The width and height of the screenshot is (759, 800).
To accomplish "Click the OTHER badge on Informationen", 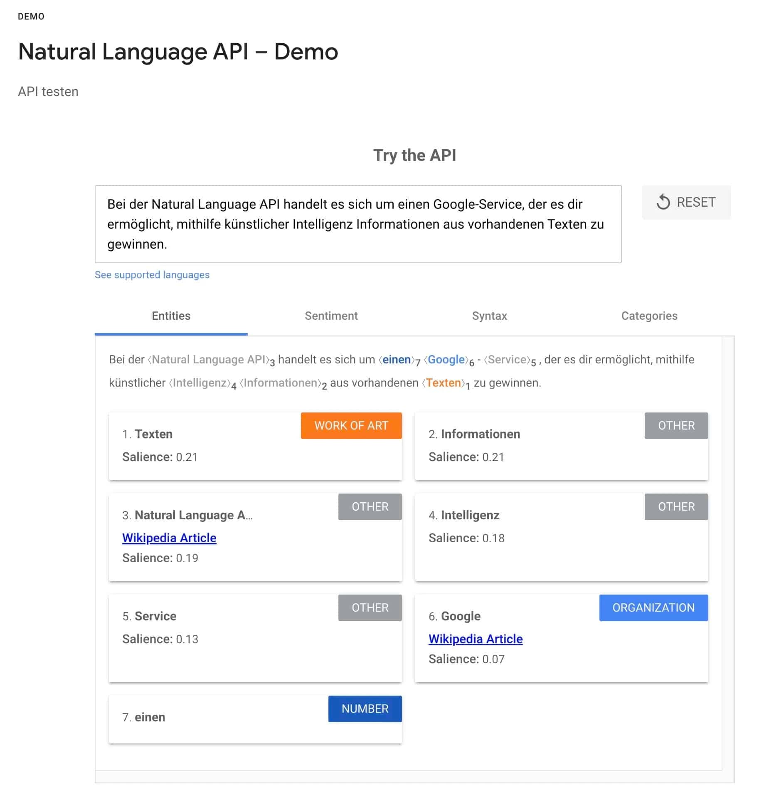I will [675, 425].
